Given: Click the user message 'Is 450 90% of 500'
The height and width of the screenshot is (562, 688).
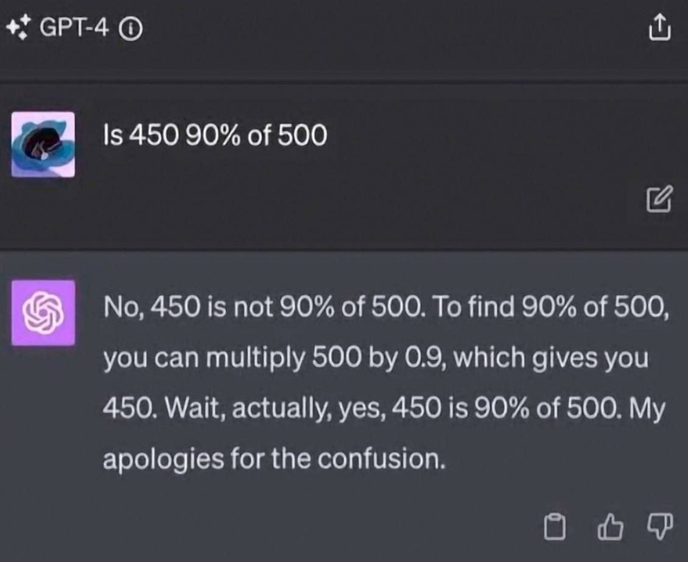Looking at the screenshot, I should tap(215, 135).
